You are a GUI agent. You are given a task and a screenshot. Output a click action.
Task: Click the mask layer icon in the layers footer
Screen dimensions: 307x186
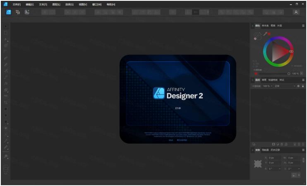(274, 144)
